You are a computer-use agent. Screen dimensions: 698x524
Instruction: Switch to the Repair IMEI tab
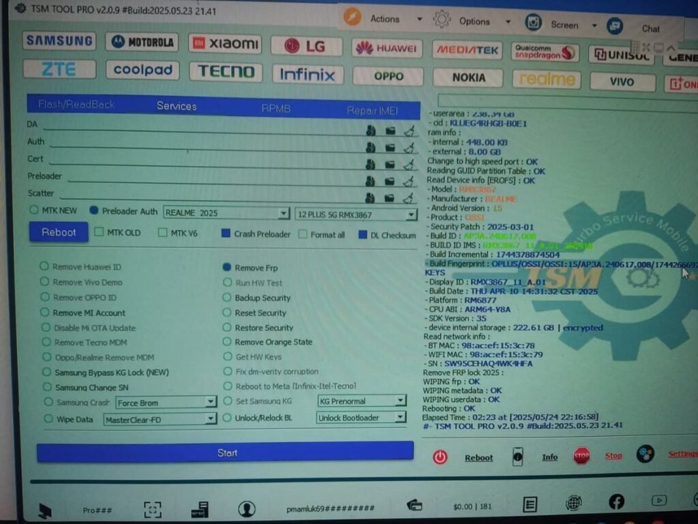[x=372, y=111]
